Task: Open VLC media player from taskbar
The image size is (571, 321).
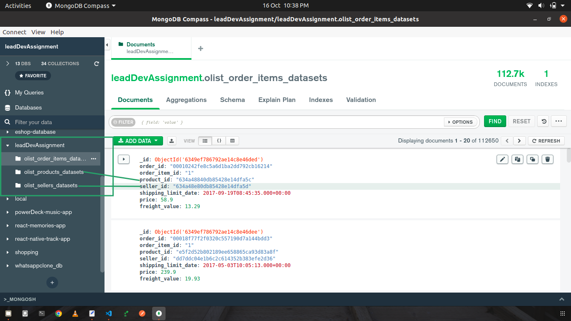Action: (x=75, y=313)
